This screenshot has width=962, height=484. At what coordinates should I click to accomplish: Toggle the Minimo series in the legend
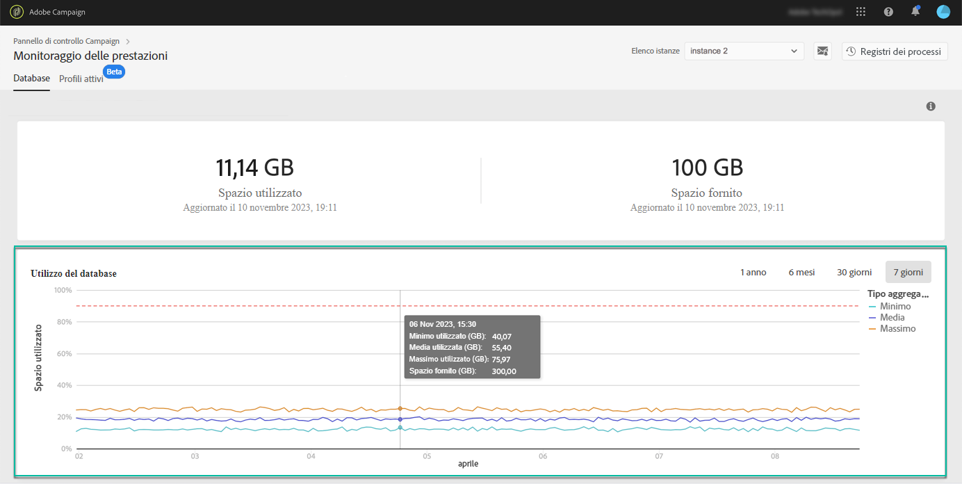[890, 306]
